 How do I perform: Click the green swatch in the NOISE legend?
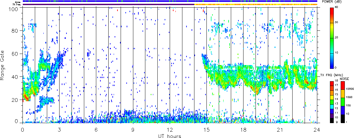click(343, 102)
